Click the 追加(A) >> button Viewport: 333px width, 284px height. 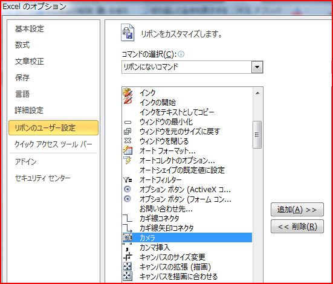point(297,210)
